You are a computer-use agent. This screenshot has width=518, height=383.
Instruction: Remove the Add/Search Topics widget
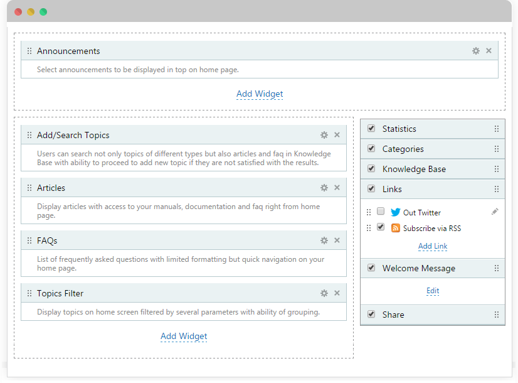[x=337, y=134]
